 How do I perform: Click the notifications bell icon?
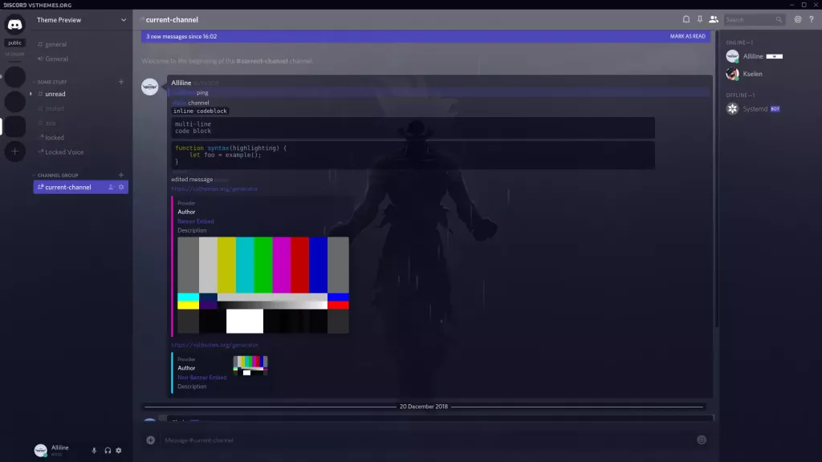tap(687, 19)
